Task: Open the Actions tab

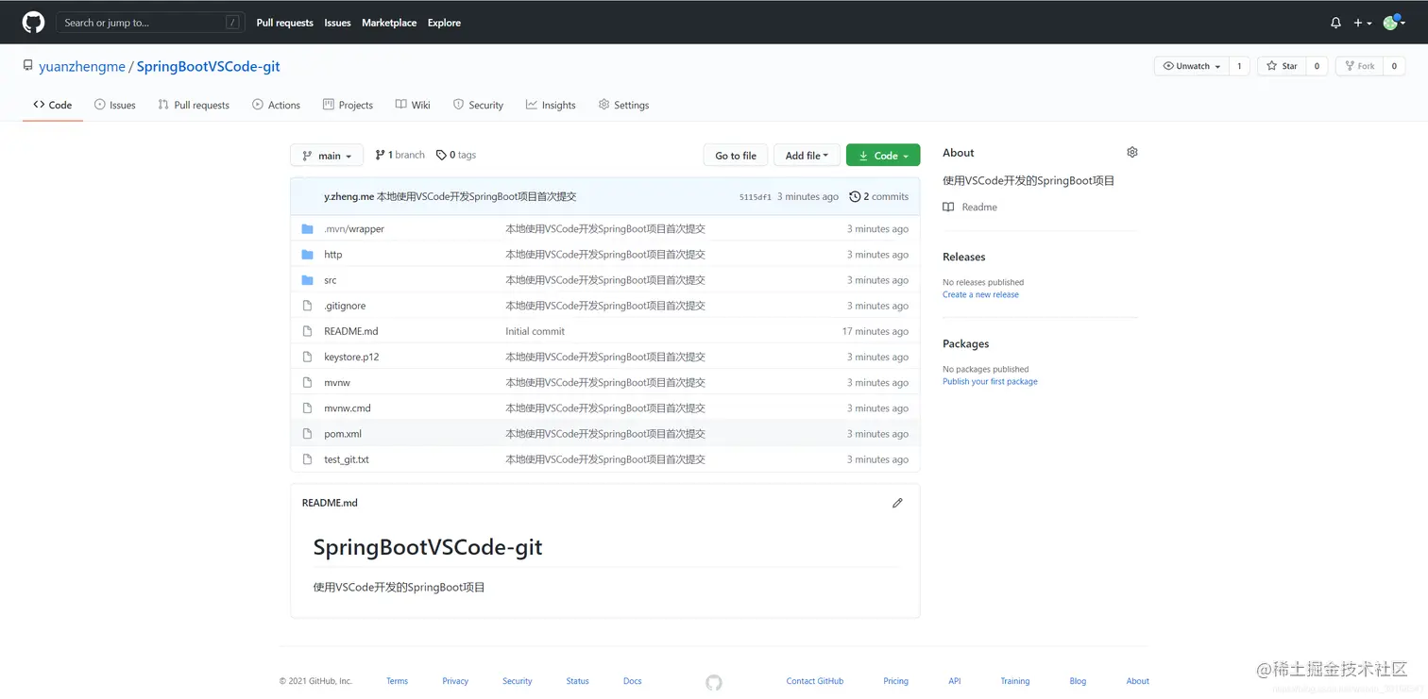Action: pyautogui.click(x=277, y=105)
